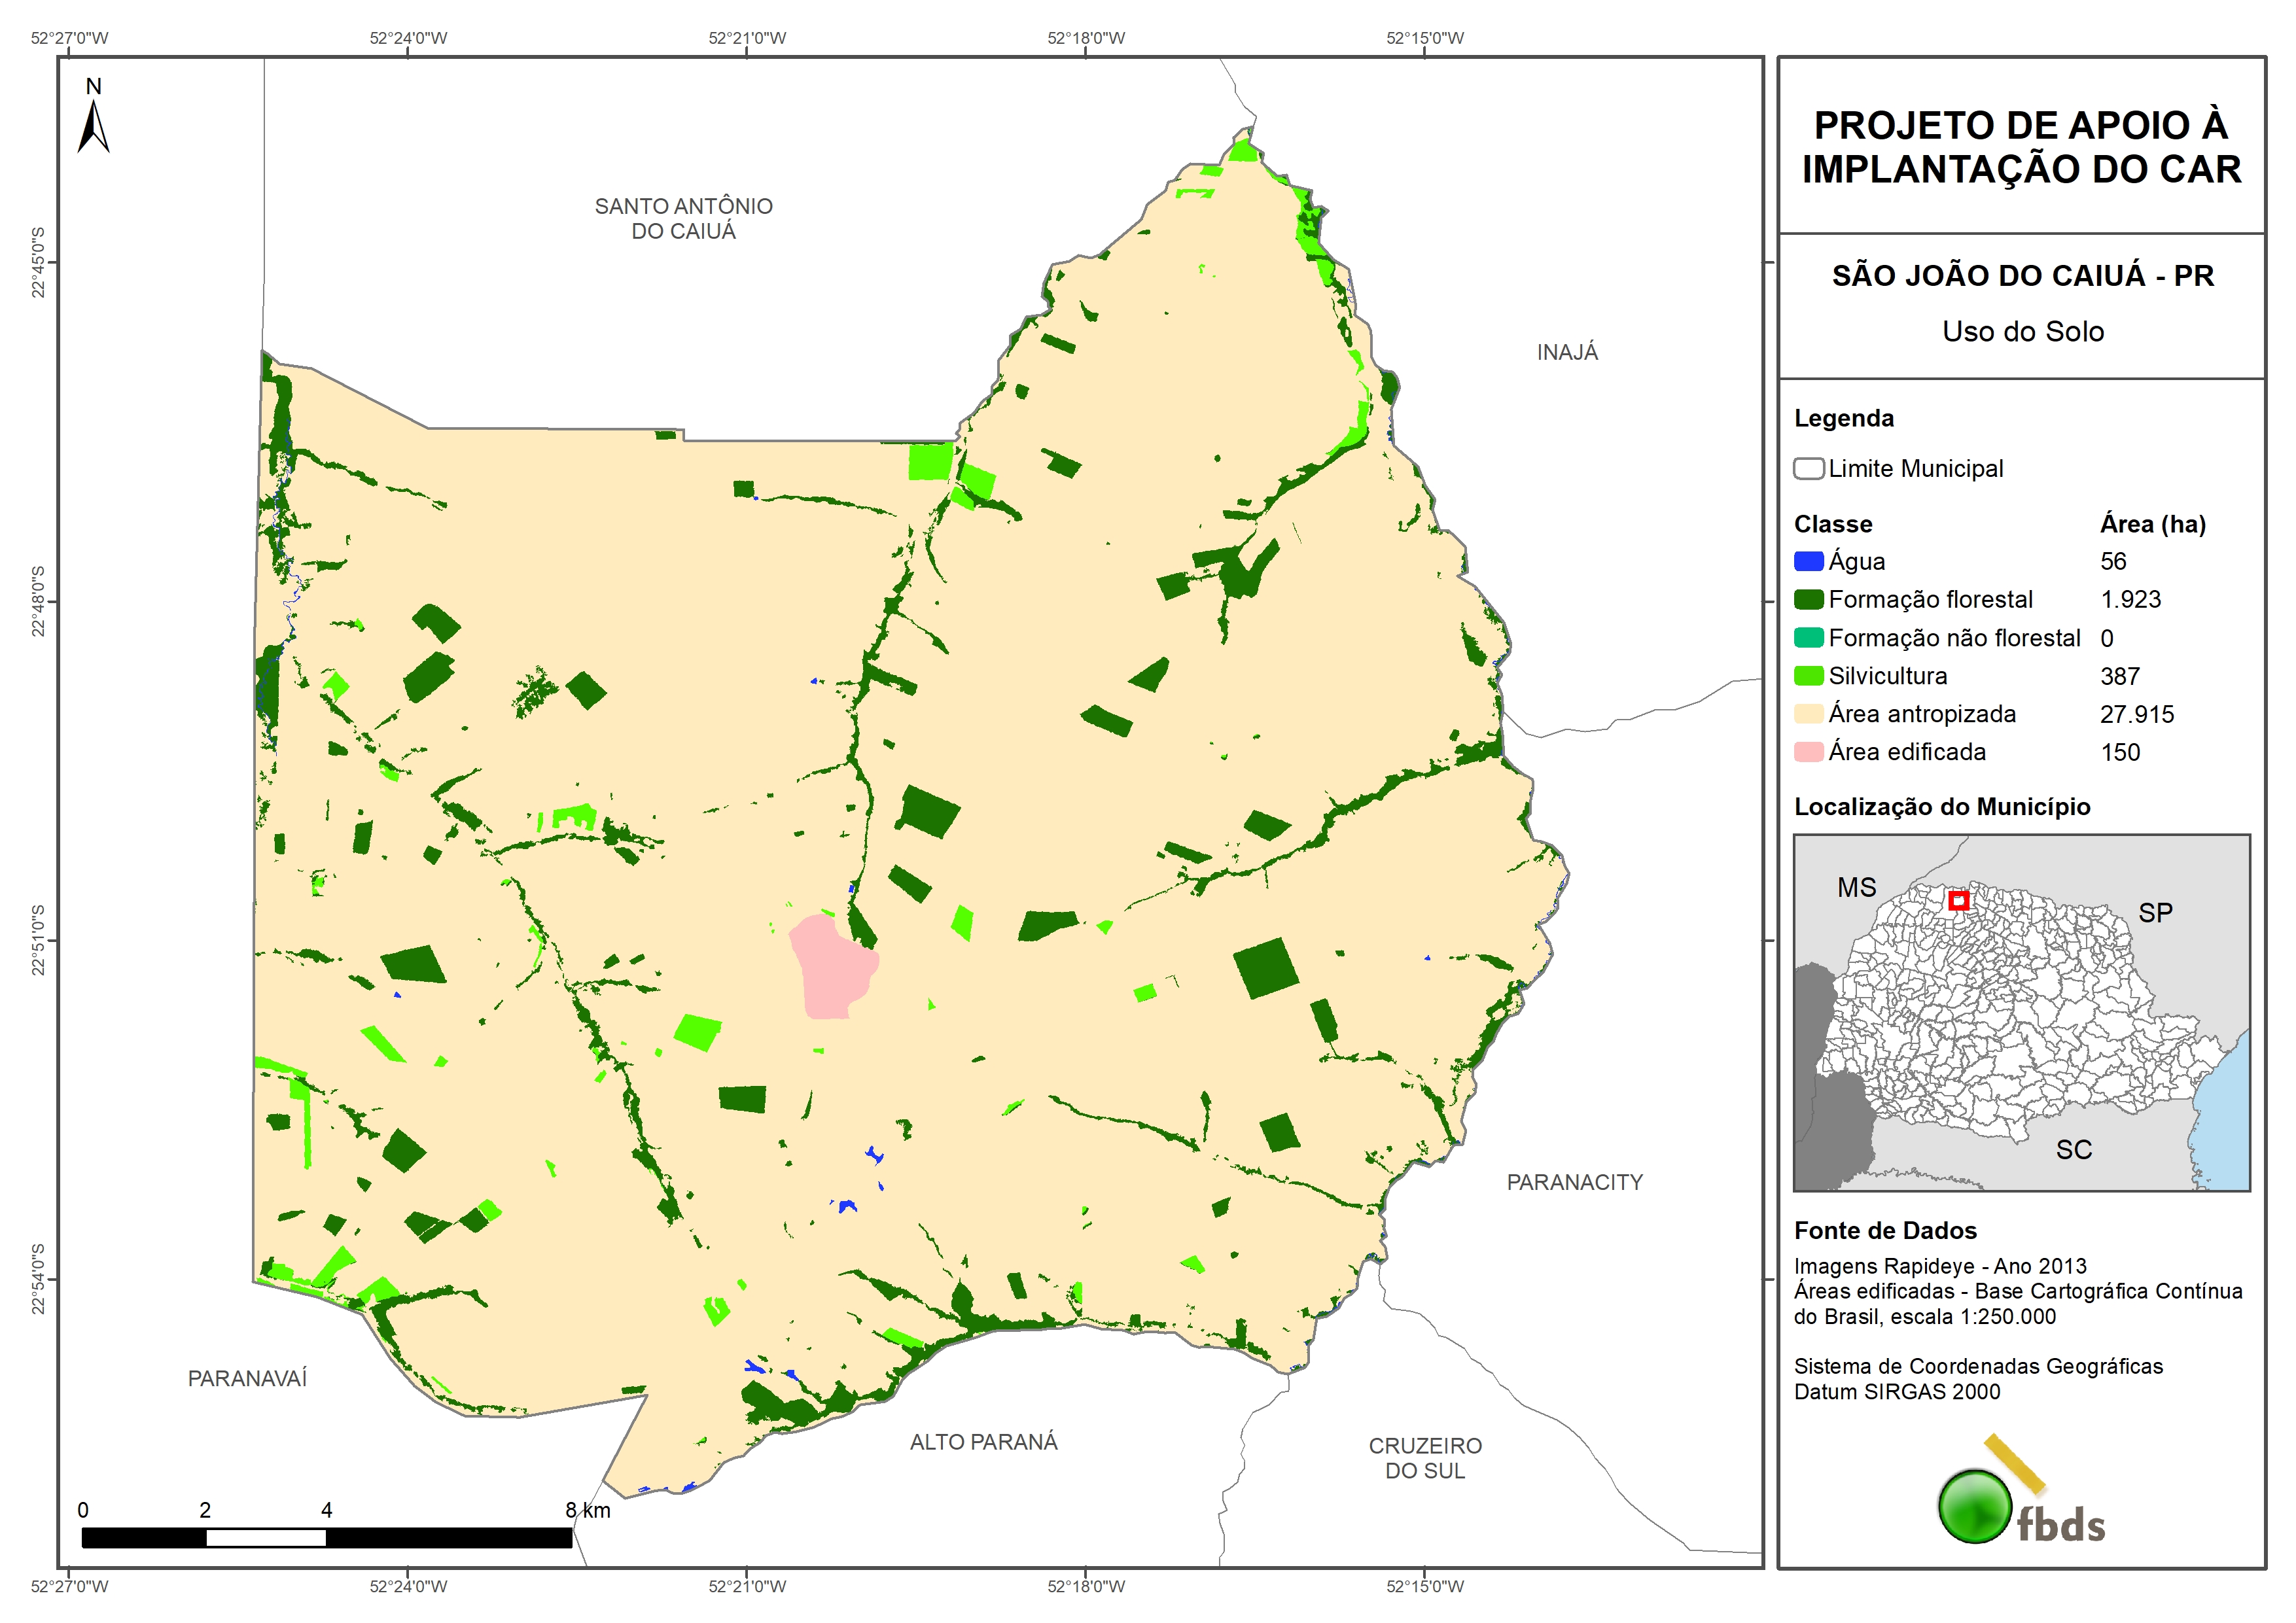Click the red square locator on inset map
The width and height of the screenshot is (2296, 1623).
point(1958,900)
